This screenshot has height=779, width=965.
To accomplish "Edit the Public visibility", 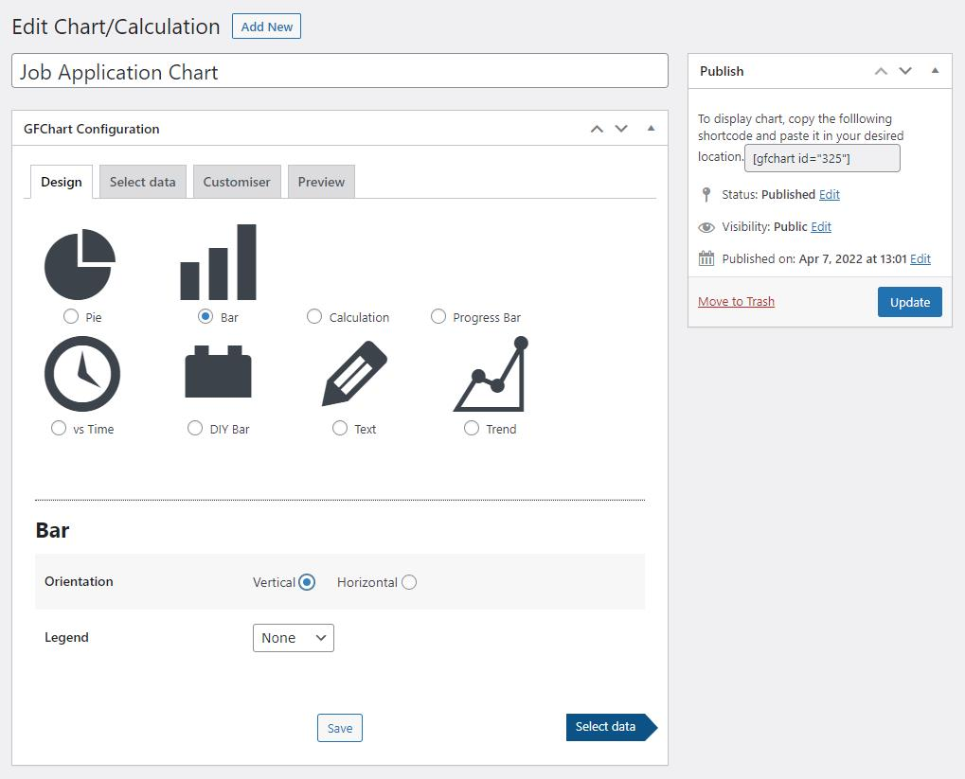I will coord(821,226).
